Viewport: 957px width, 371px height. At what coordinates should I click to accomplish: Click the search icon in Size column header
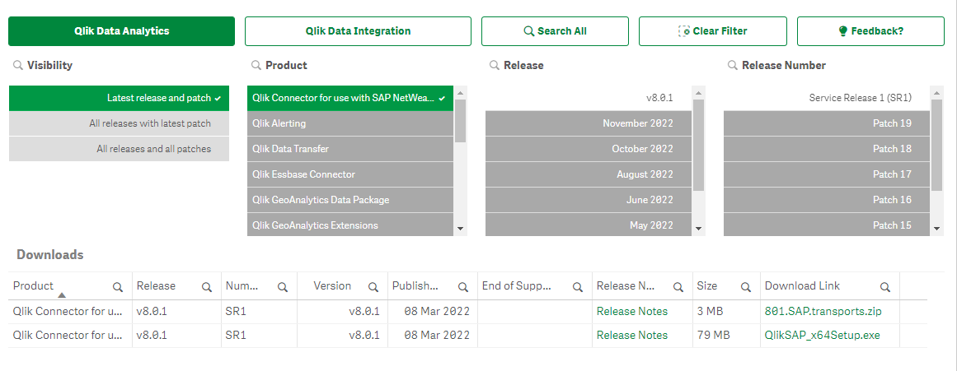[x=746, y=287]
